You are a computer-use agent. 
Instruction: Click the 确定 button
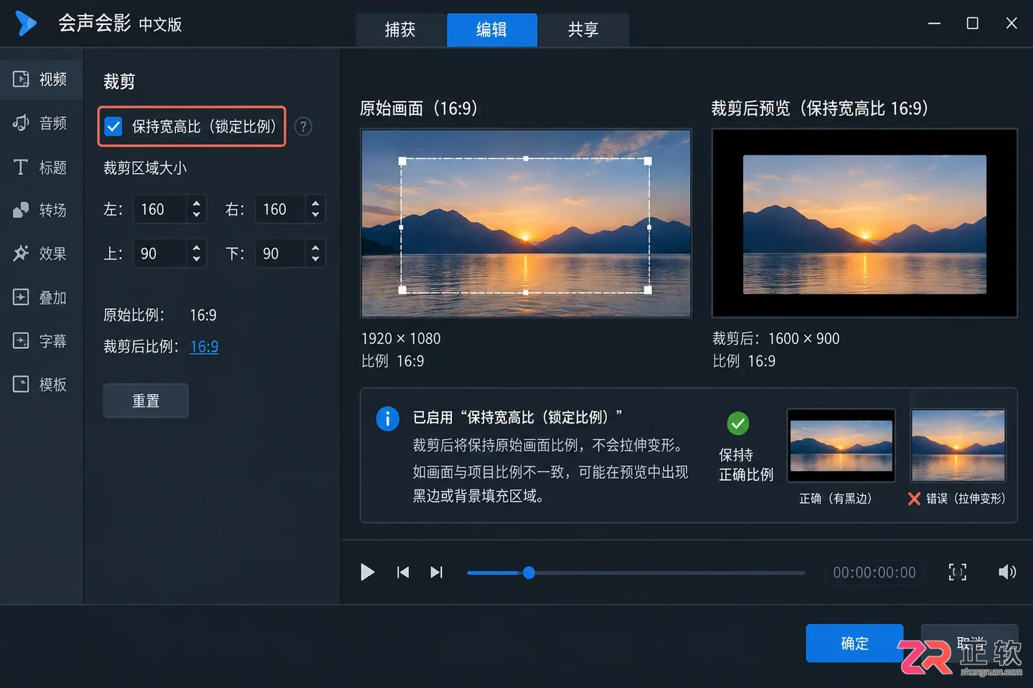point(854,644)
